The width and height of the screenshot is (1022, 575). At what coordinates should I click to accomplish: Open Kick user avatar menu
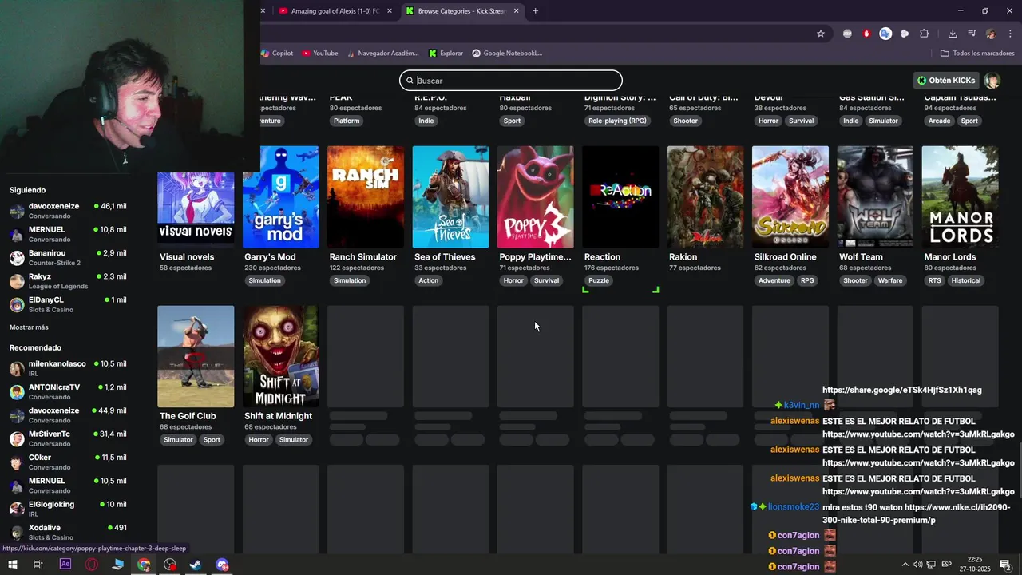(x=992, y=81)
